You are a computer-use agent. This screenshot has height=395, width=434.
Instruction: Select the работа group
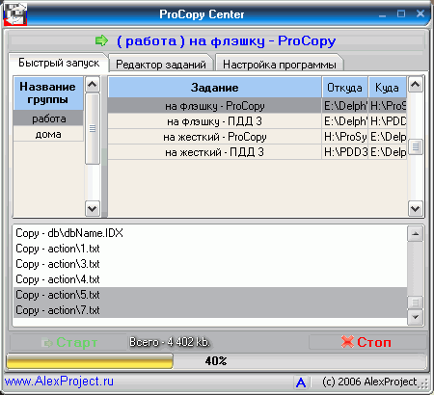(x=48, y=118)
